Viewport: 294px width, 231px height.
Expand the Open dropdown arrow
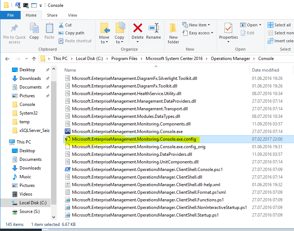(260, 25)
